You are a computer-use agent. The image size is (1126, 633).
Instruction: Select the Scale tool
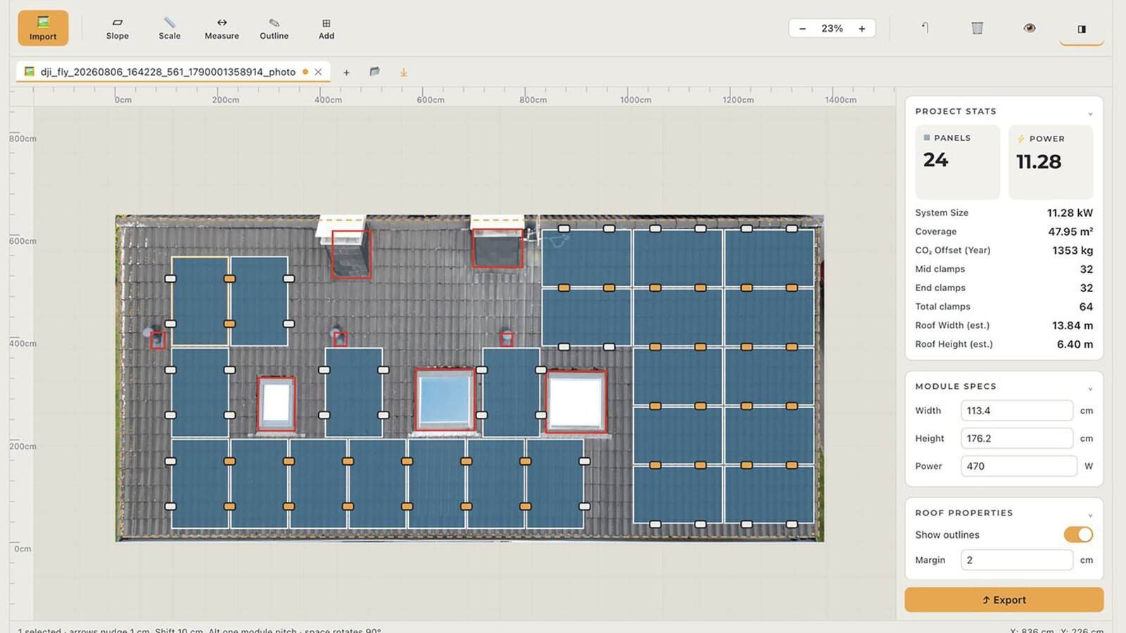pyautogui.click(x=170, y=29)
